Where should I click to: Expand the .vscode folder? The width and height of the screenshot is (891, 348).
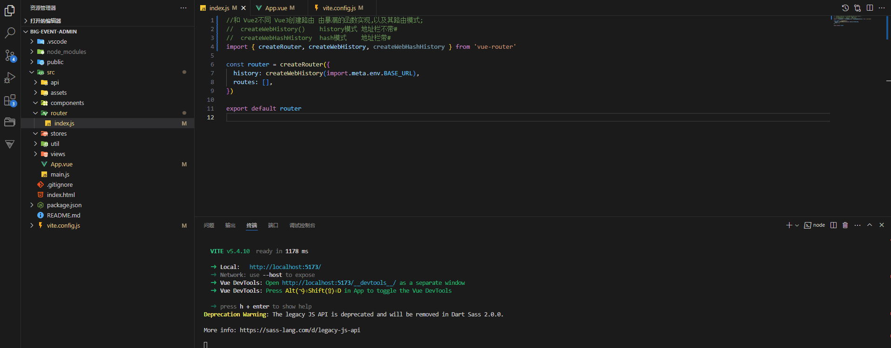(108, 42)
